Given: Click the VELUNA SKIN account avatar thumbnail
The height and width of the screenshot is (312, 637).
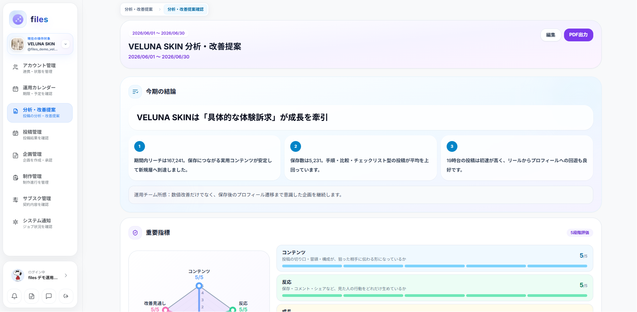Looking at the screenshot, I should [x=17, y=44].
